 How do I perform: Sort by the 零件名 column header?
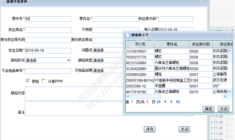pyautogui.click(x=172, y=44)
